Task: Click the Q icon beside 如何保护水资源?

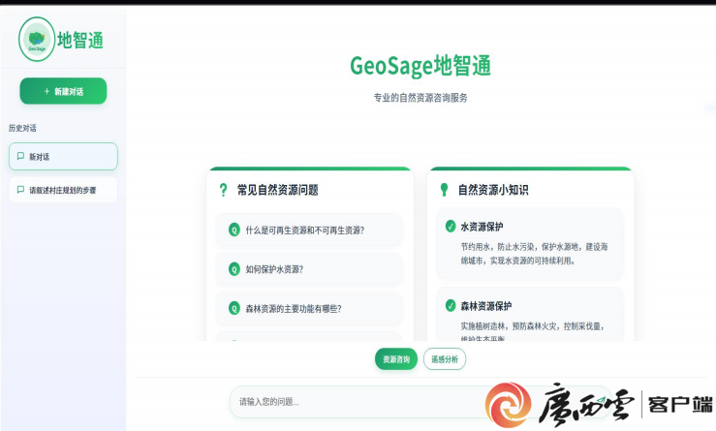Action: (x=233, y=269)
